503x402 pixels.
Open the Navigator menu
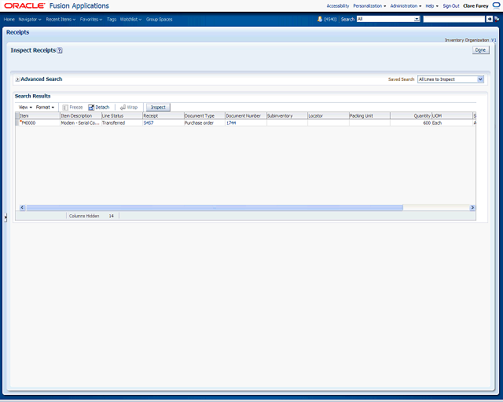click(x=30, y=19)
